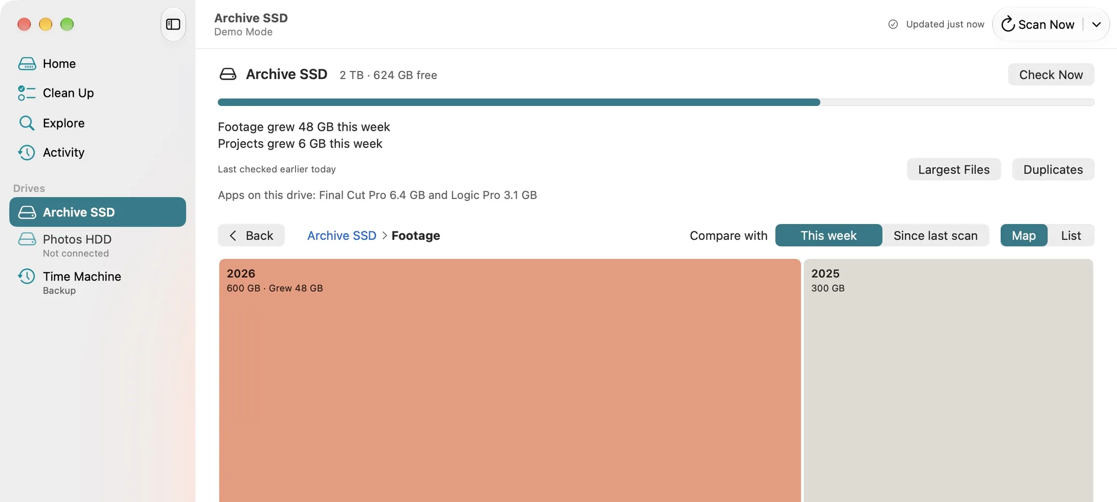Screen dimensions: 1117x502
Task: Open the 2025 folder block in map
Action: (x=948, y=380)
